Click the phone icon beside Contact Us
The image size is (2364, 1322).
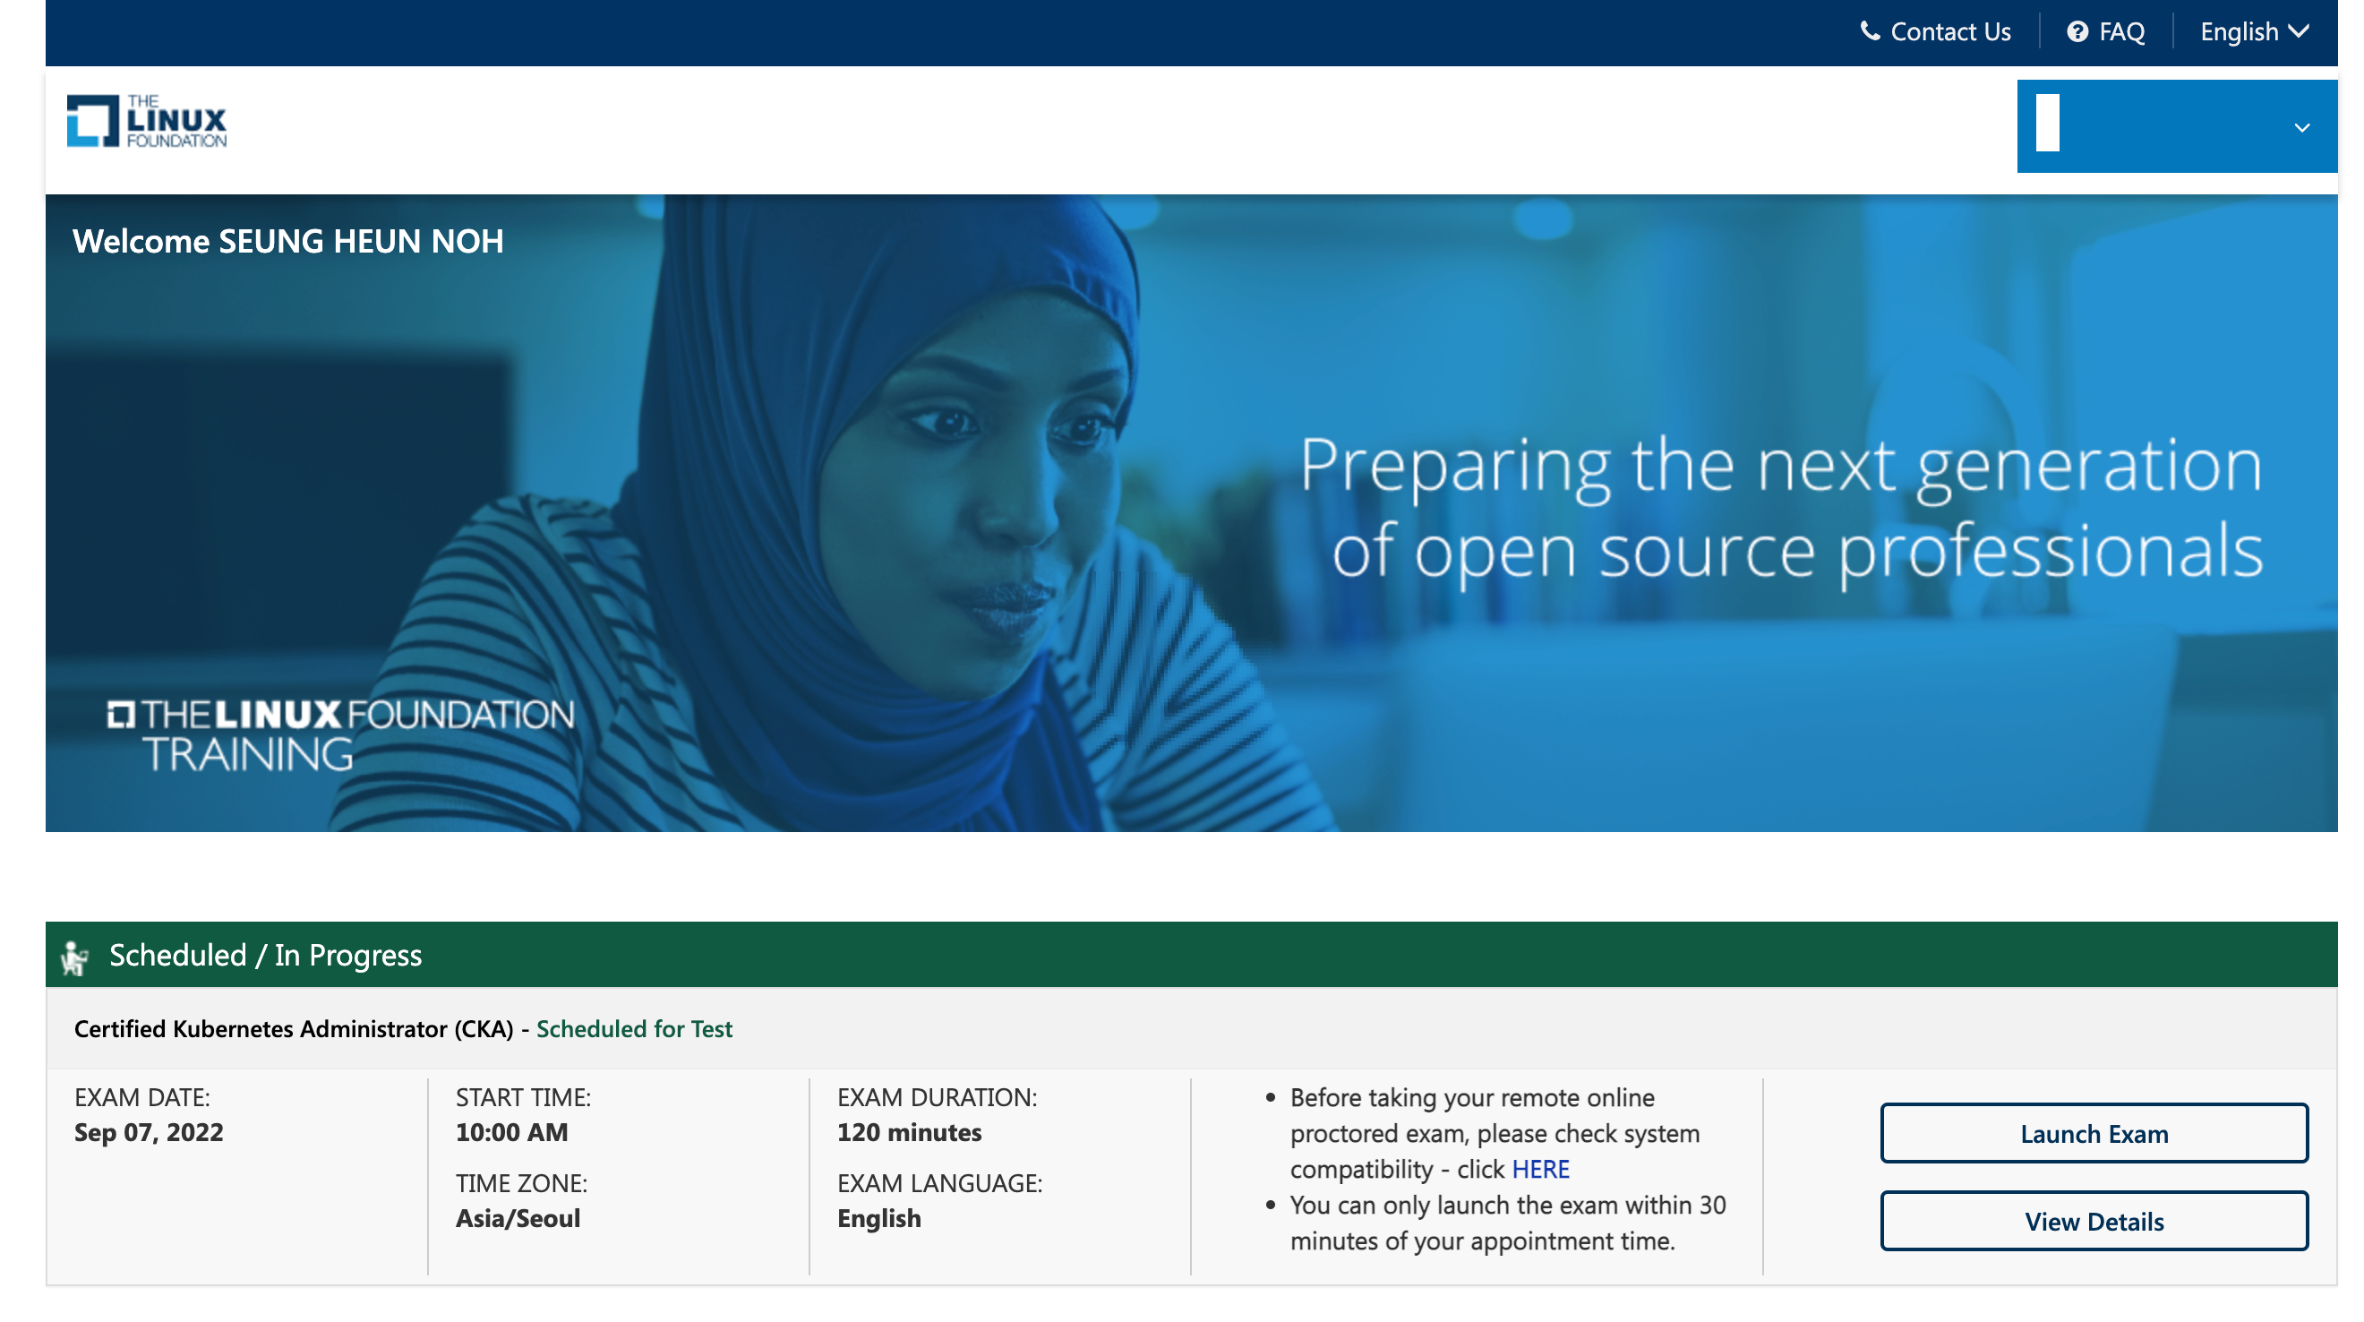pyautogui.click(x=1869, y=31)
